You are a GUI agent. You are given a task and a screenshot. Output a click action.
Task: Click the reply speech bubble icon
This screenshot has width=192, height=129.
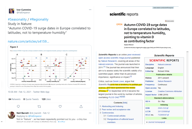[18, 107]
